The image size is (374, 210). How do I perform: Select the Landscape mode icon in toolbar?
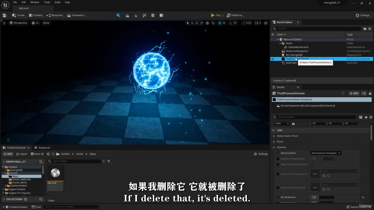pos(127,15)
